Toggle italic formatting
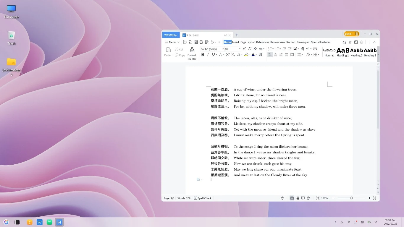Screen dimensions: 404x227 tap(208, 55)
